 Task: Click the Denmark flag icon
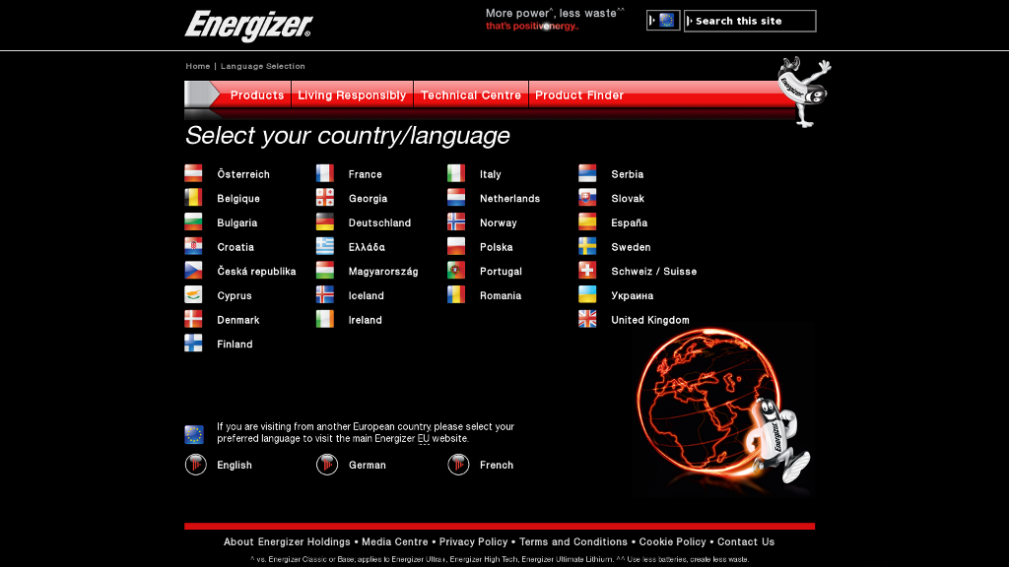[x=193, y=320]
